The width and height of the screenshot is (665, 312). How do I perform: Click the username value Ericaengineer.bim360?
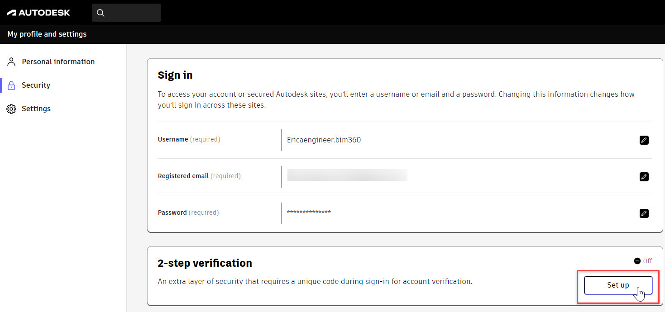click(x=324, y=140)
